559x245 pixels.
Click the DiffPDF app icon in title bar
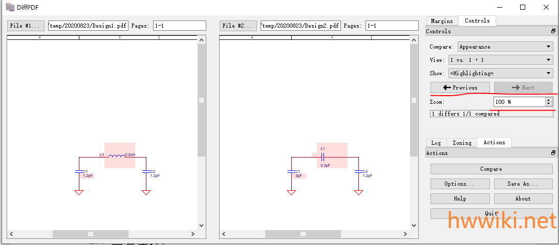click(x=10, y=7)
